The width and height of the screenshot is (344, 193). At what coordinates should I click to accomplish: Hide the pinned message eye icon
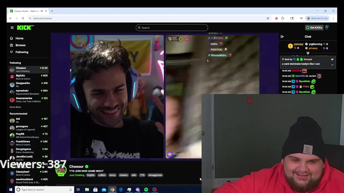(x=332, y=60)
